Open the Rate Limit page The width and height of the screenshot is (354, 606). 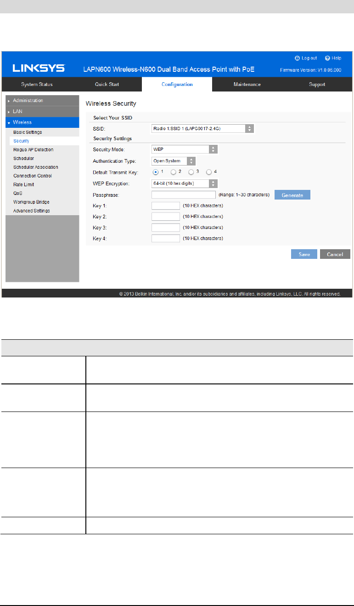pyautogui.click(x=24, y=184)
